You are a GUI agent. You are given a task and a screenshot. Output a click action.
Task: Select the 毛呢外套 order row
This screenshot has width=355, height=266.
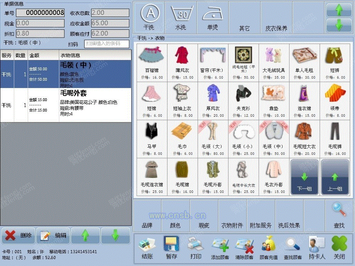[x=66, y=105]
